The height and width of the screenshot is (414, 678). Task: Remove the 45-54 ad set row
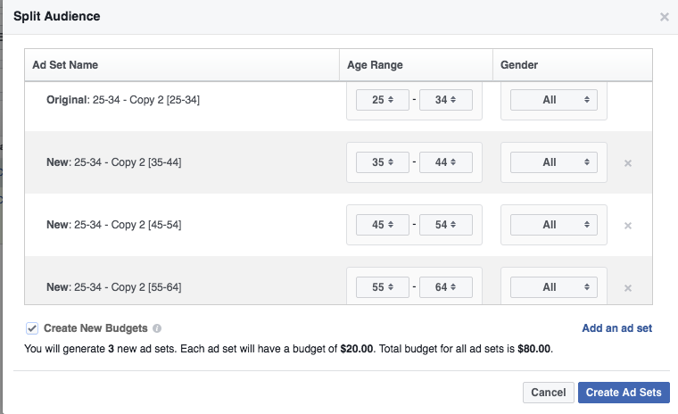point(628,226)
